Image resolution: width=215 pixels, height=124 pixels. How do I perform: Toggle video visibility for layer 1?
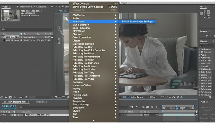(2, 115)
